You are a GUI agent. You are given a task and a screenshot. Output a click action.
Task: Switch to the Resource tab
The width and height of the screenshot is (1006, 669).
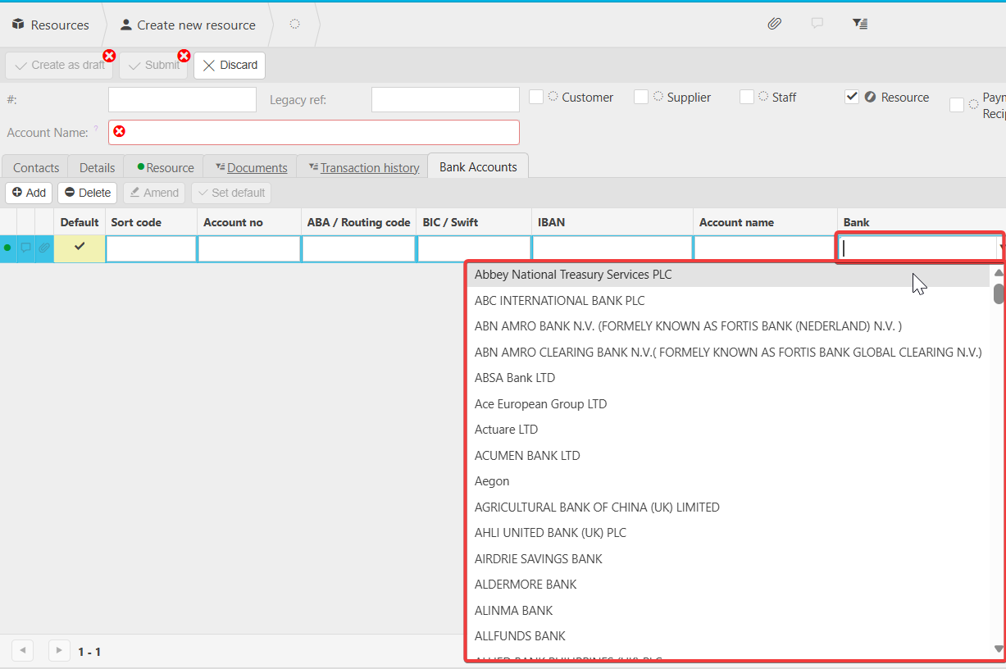point(165,167)
